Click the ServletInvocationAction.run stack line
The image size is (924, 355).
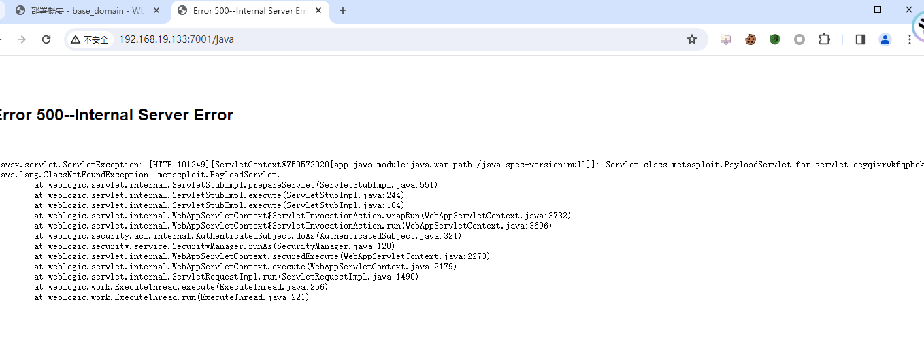(293, 226)
